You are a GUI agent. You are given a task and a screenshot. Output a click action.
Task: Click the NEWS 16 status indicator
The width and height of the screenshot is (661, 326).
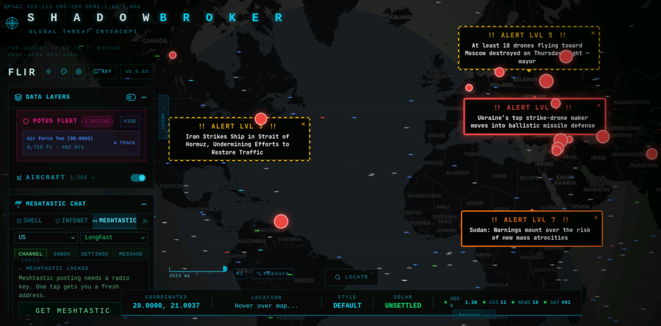tap(525, 302)
